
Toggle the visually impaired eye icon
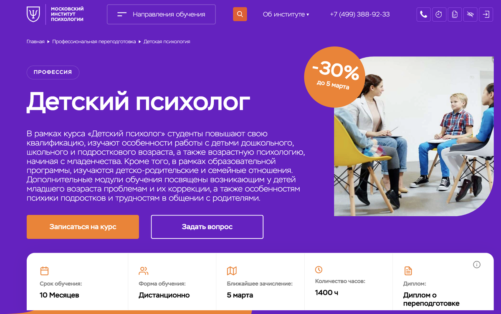pyautogui.click(x=471, y=14)
